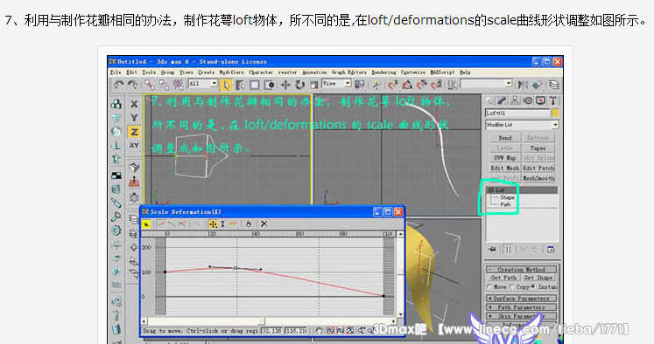Viewport: 654px width, 344px height.
Task: Click the Select Object arrow tool
Action: click(x=226, y=85)
